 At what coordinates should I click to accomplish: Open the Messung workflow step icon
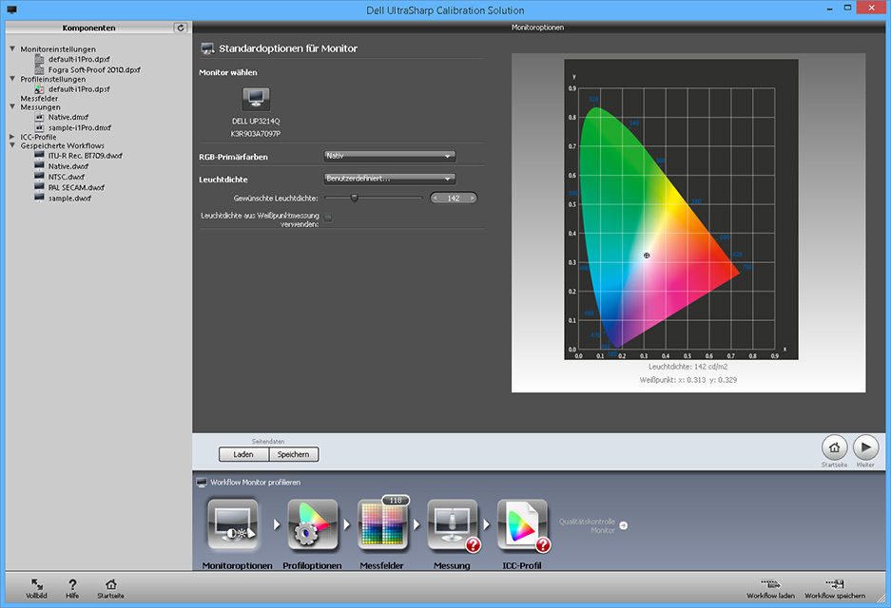click(453, 524)
